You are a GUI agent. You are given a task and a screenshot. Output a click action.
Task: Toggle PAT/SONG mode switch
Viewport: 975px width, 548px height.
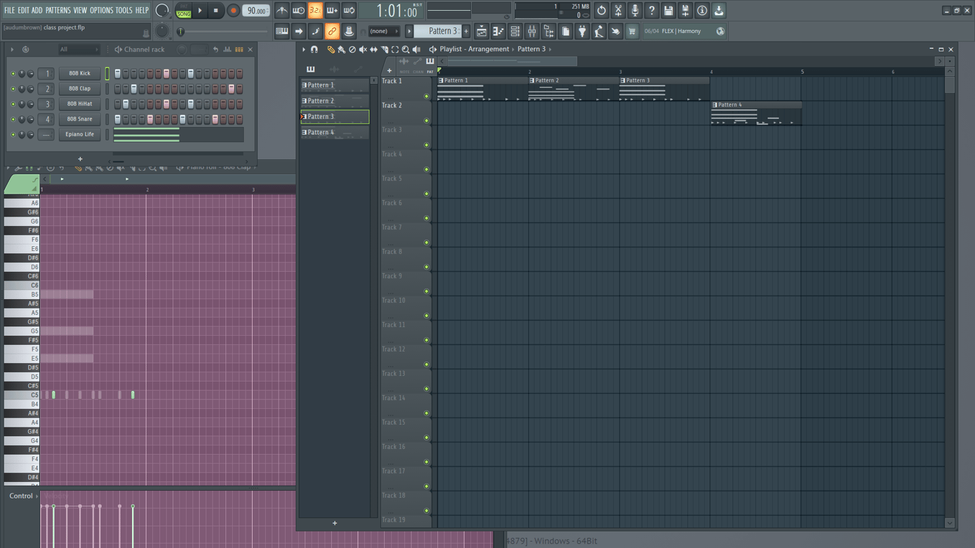[x=183, y=10]
